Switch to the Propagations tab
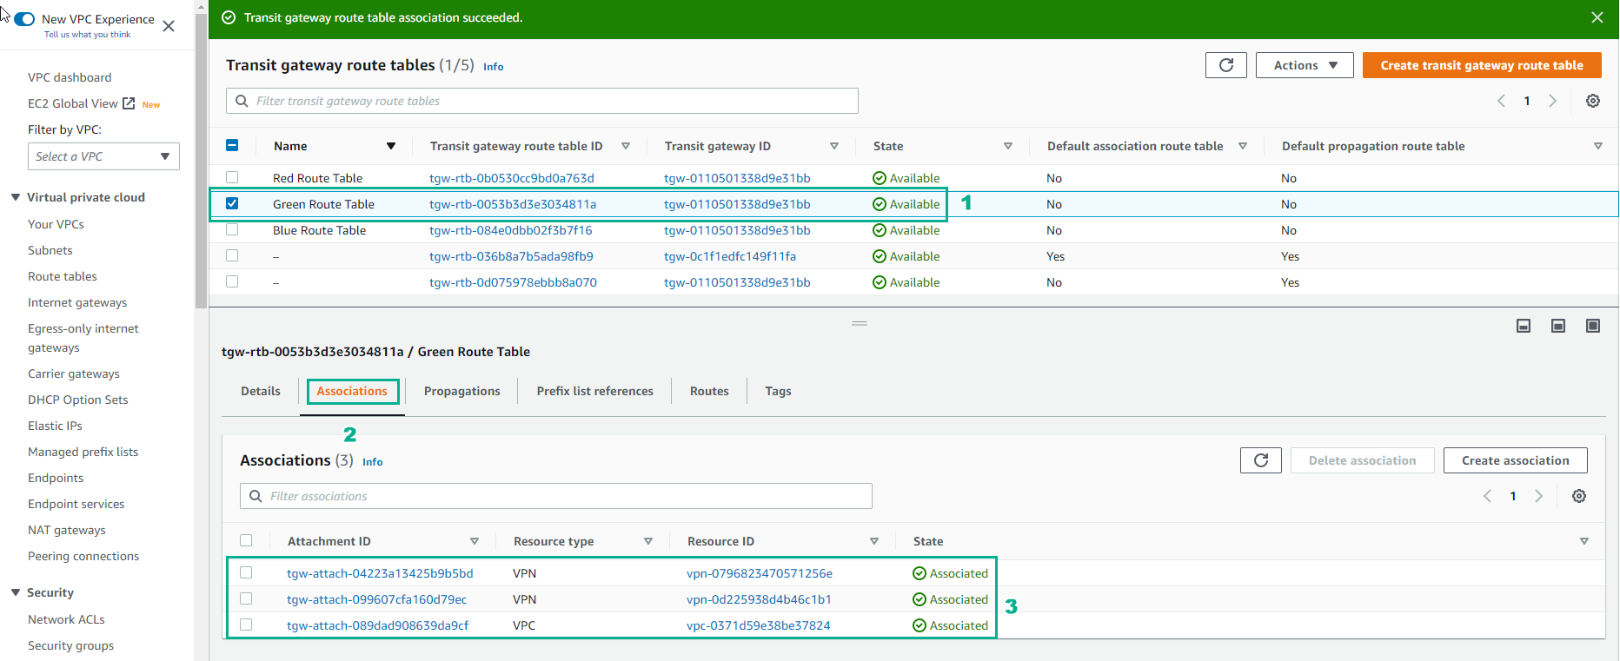Image resolution: width=1620 pixels, height=661 pixels. (462, 391)
